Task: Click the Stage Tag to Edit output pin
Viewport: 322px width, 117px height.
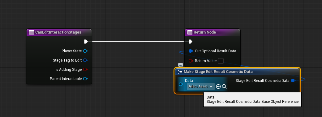Action: (x=85, y=60)
